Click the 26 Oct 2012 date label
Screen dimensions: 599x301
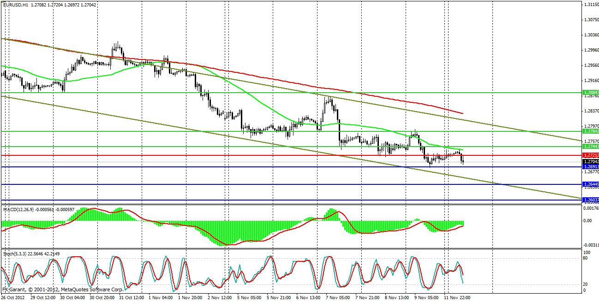click(x=13, y=298)
